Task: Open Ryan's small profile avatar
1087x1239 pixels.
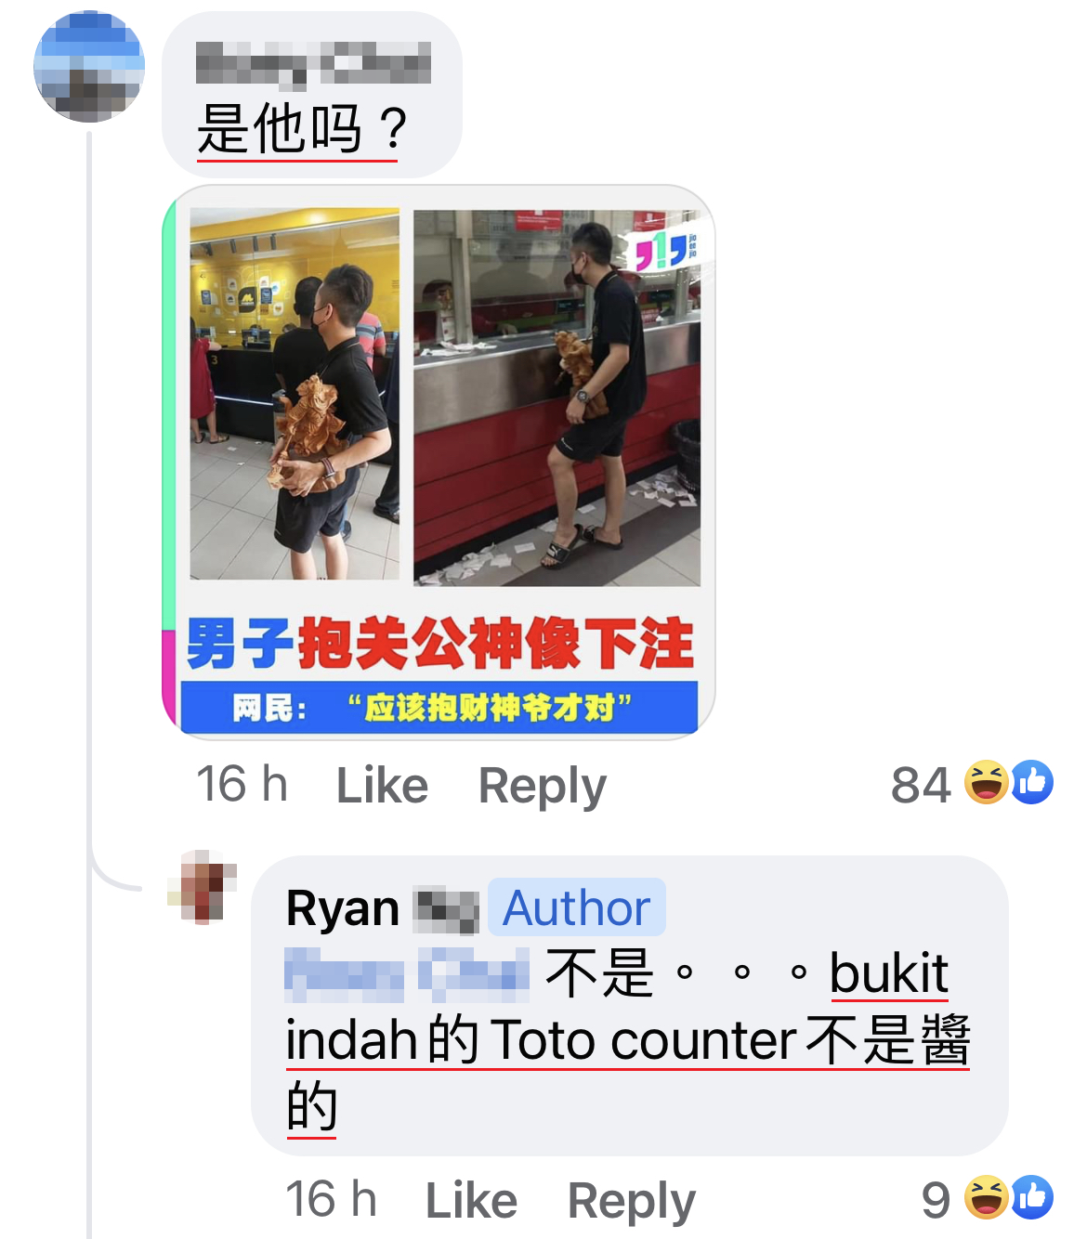Action: coord(203,887)
